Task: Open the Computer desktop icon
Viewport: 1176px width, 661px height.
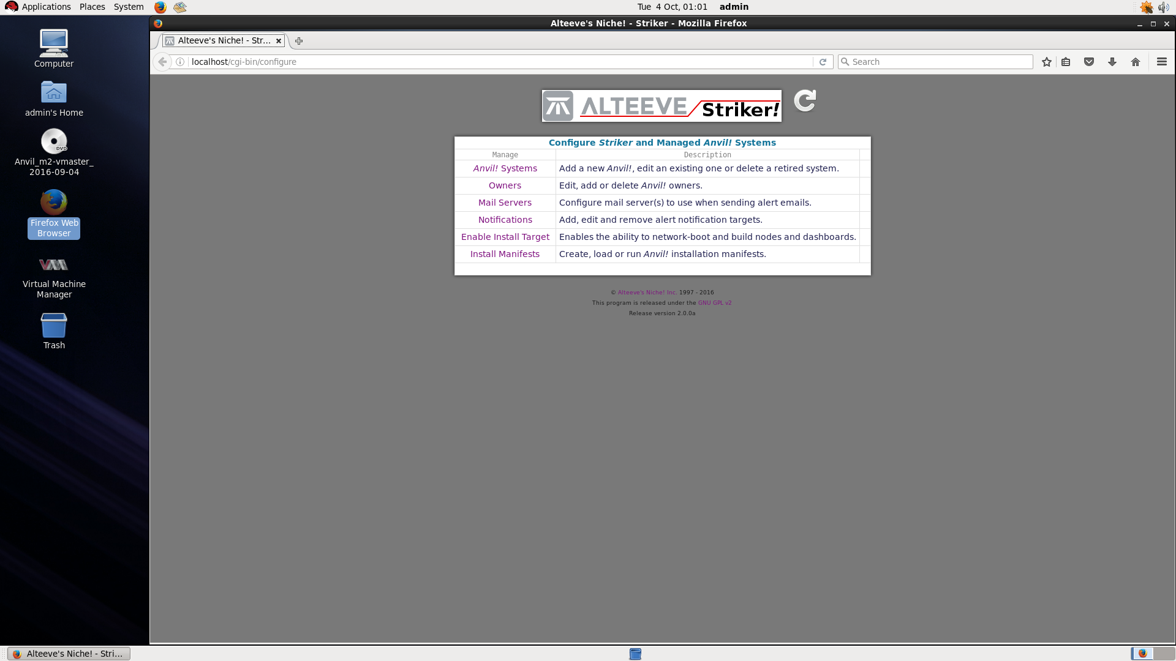Action: 54,48
